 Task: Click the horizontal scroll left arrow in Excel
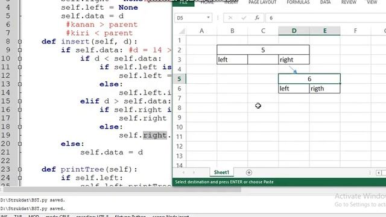(379, 173)
